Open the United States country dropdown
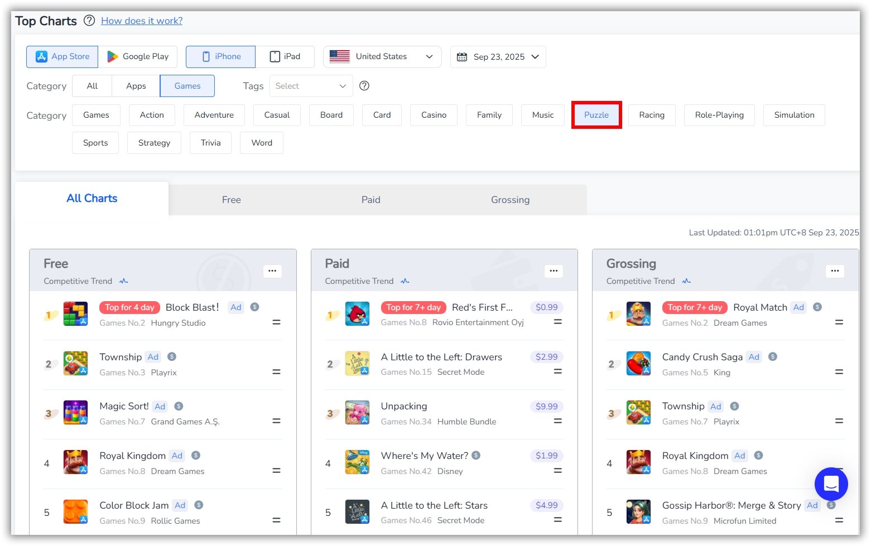Image resolution: width=871 pixels, height=546 pixels. click(x=382, y=56)
